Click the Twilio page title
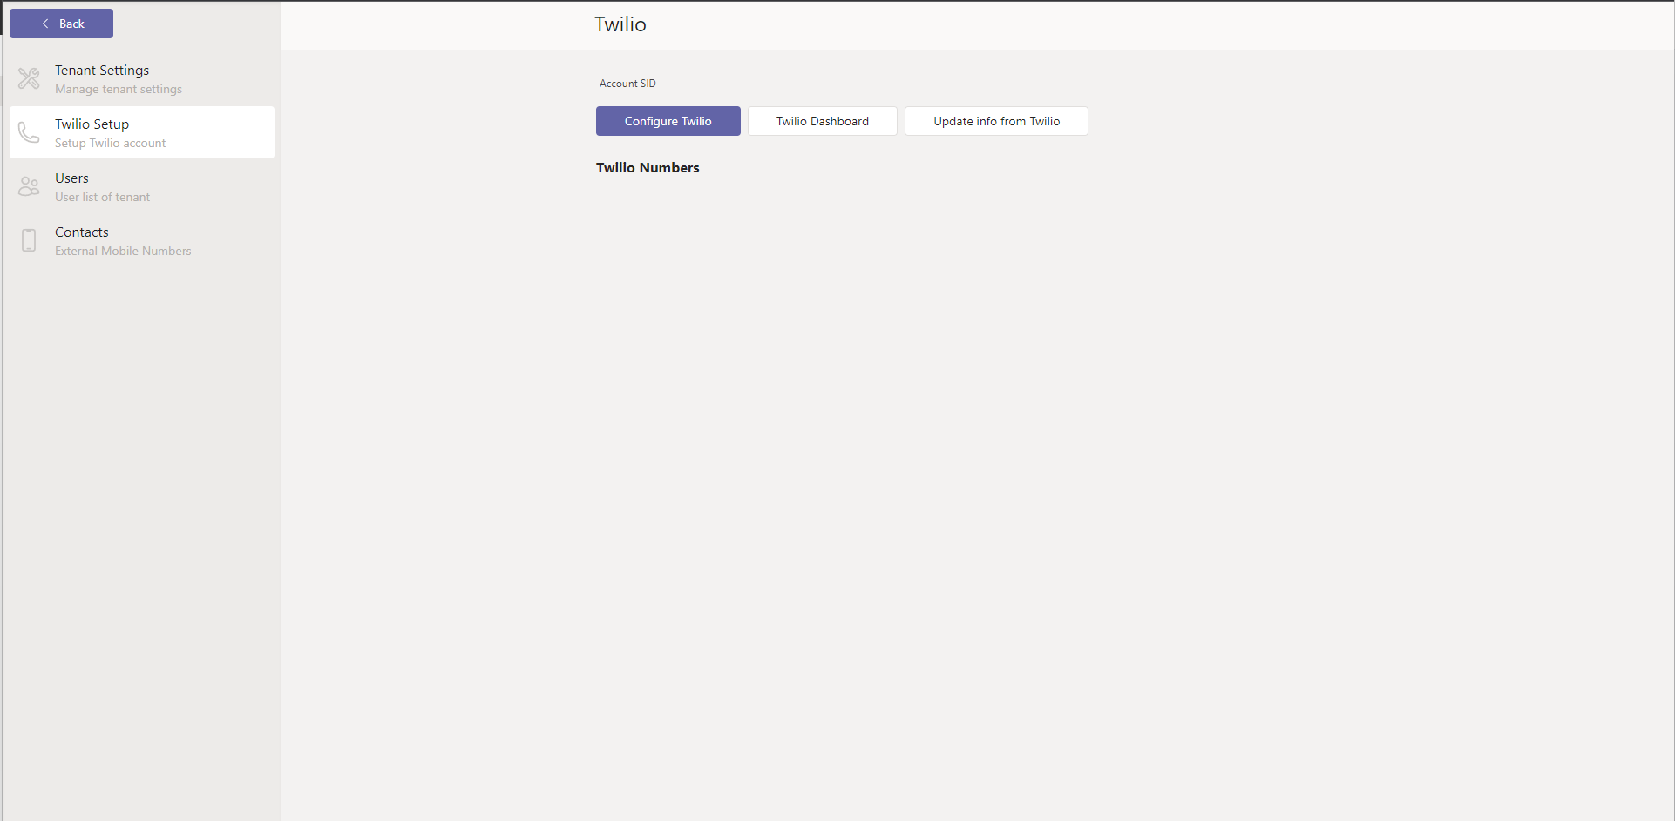The width and height of the screenshot is (1675, 821). (x=620, y=24)
